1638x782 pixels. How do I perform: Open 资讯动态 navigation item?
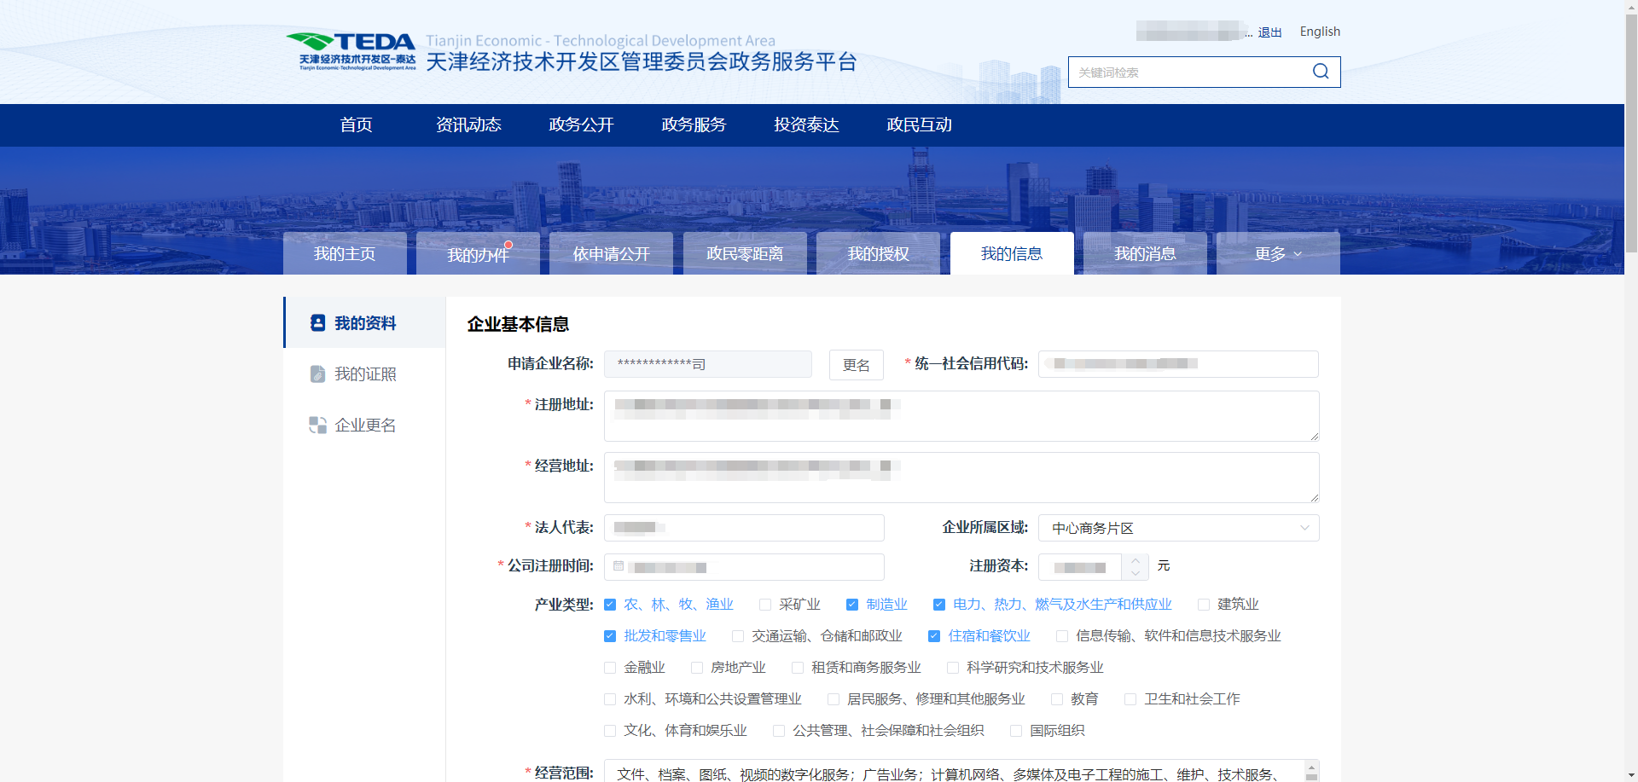coord(468,125)
